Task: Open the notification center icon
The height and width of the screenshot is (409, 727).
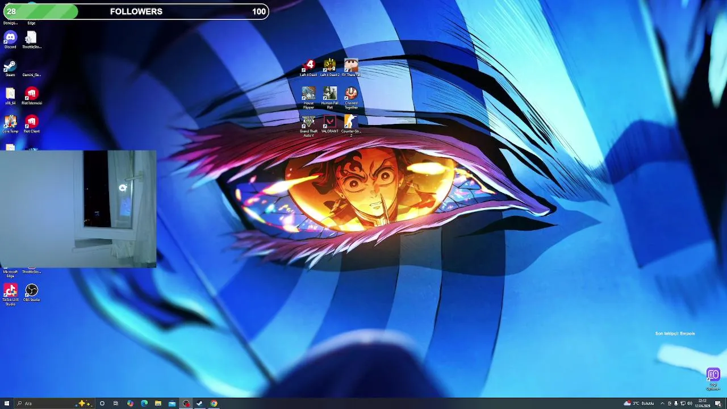Action: (x=718, y=403)
